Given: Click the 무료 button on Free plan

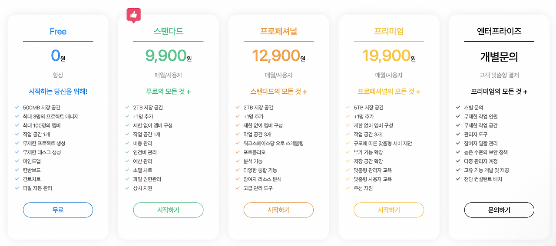Looking at the screenshot, I should point(58,210).
